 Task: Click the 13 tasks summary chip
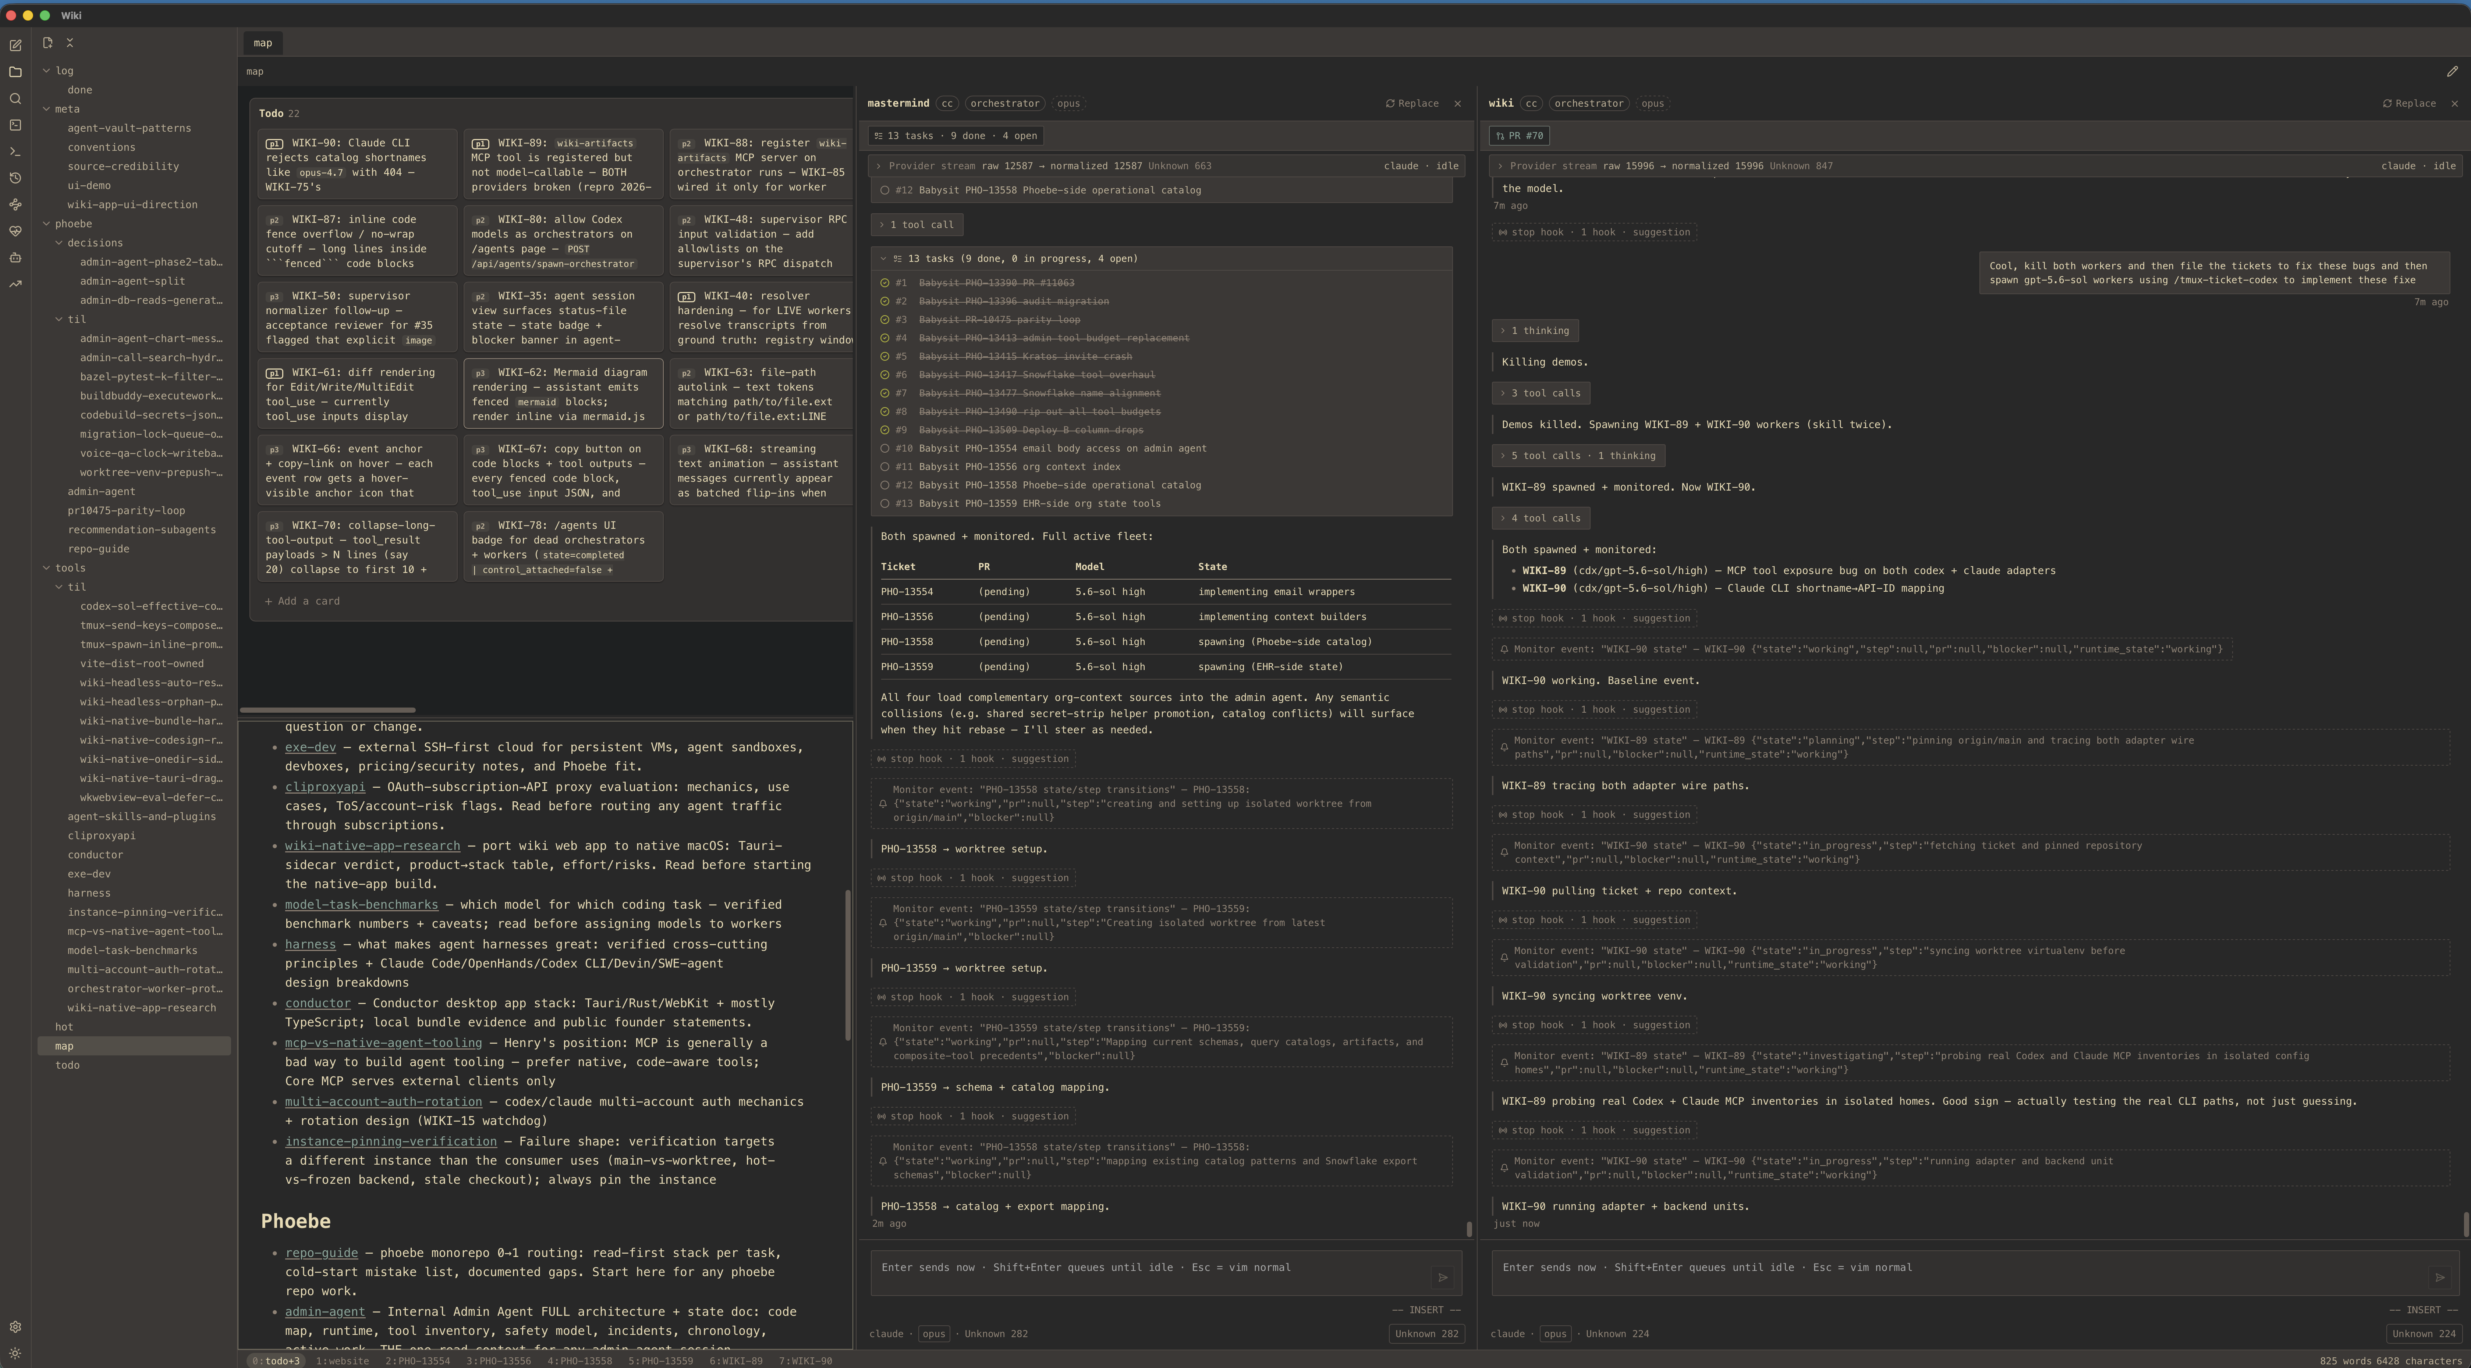coord(956,136)
